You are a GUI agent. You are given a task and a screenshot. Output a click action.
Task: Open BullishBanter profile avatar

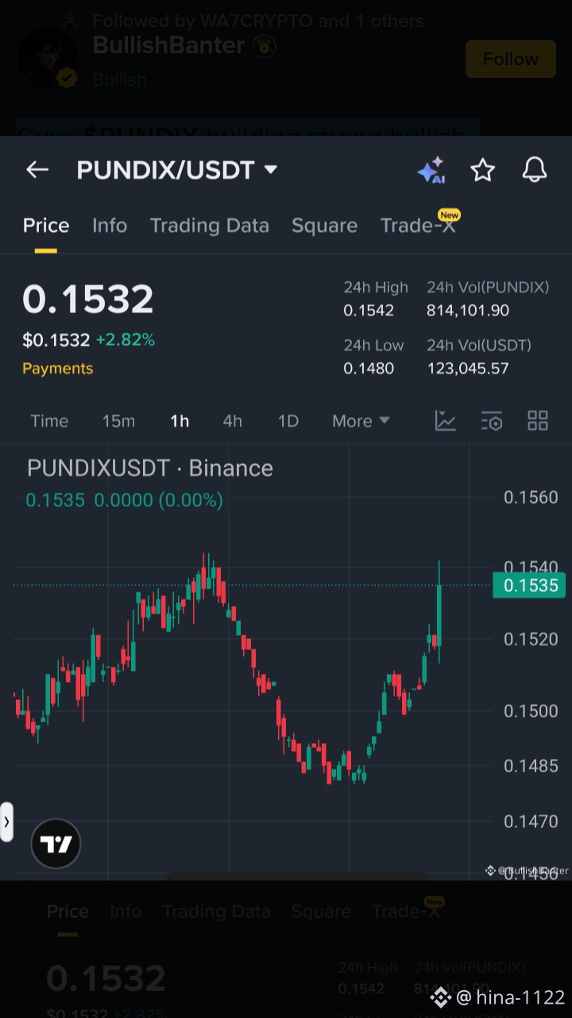click(48, 60)
